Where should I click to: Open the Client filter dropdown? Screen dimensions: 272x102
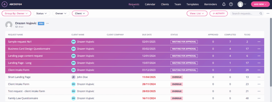(x=80, y=13)
